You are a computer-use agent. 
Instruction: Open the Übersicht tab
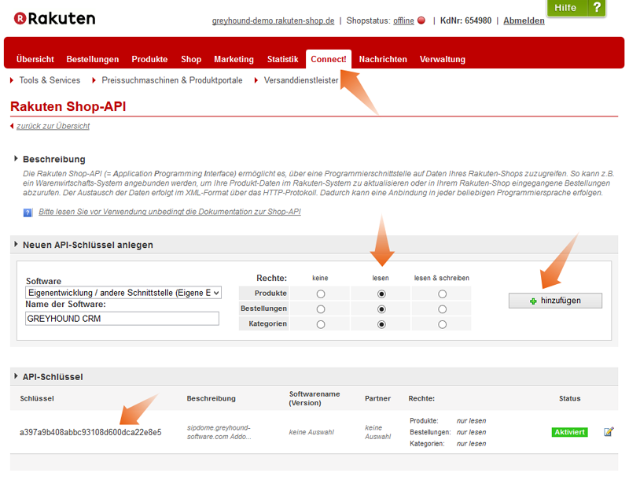pyautogui.click(x=35, y=59)
